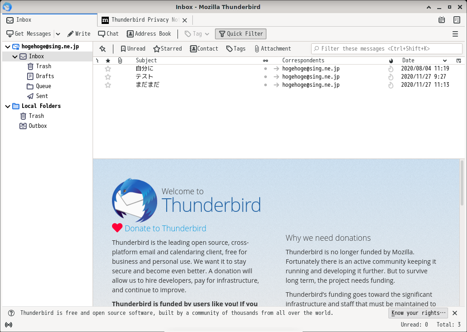Open Get Messages dropdown arrow
The width and height of the screenshot is (467, 332).
pos(58,34)
